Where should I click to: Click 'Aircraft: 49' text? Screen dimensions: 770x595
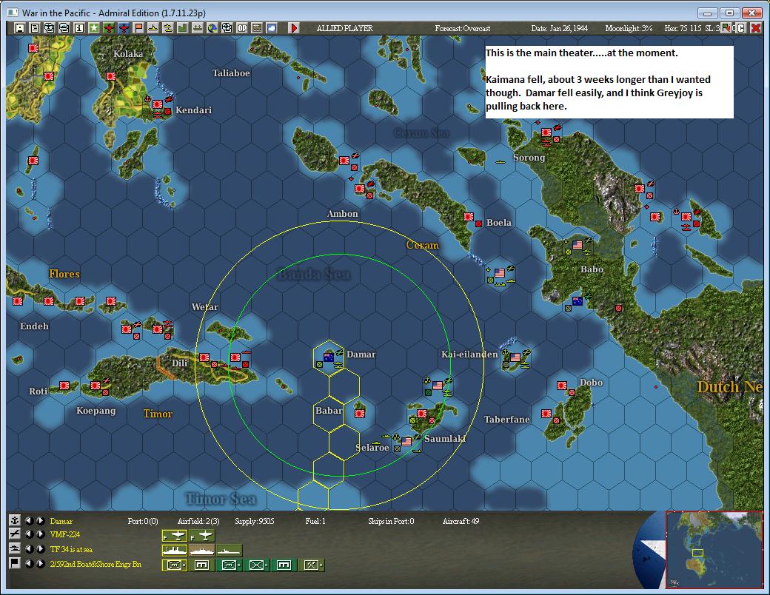[461, 521]
